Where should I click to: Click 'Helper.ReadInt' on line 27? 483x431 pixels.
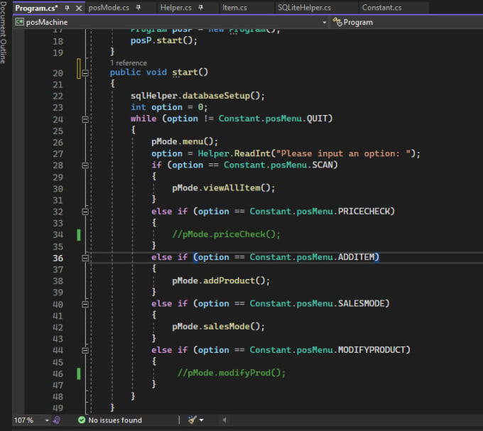pyautogui.click(x=234, y=153)
